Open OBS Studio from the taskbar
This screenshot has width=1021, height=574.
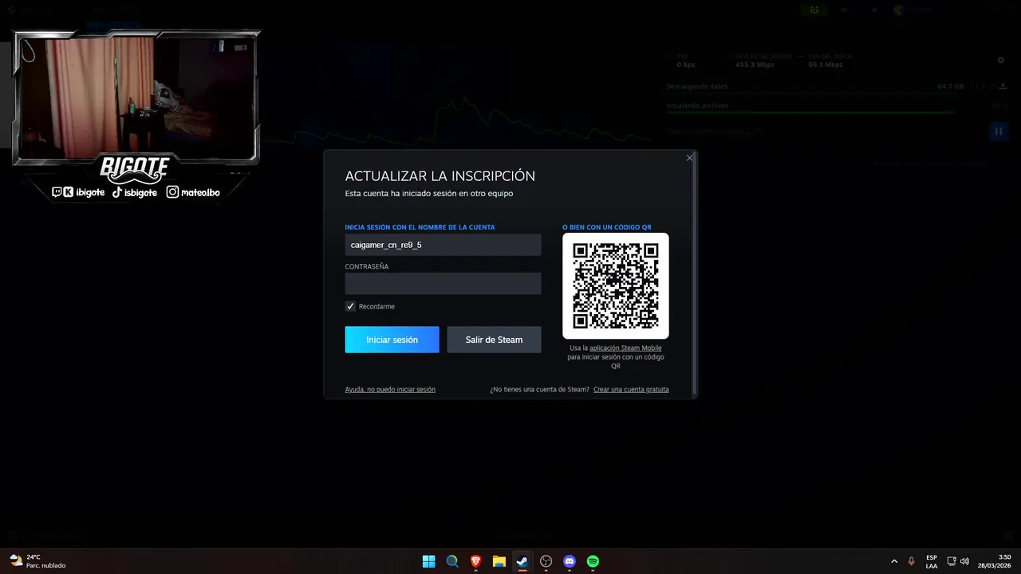coord(546,561)
